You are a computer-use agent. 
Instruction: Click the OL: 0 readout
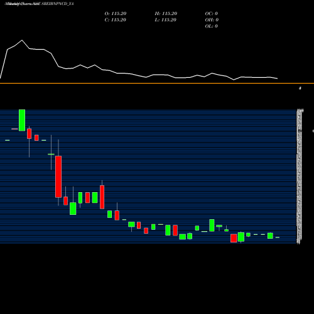click(x=212, y=26)
